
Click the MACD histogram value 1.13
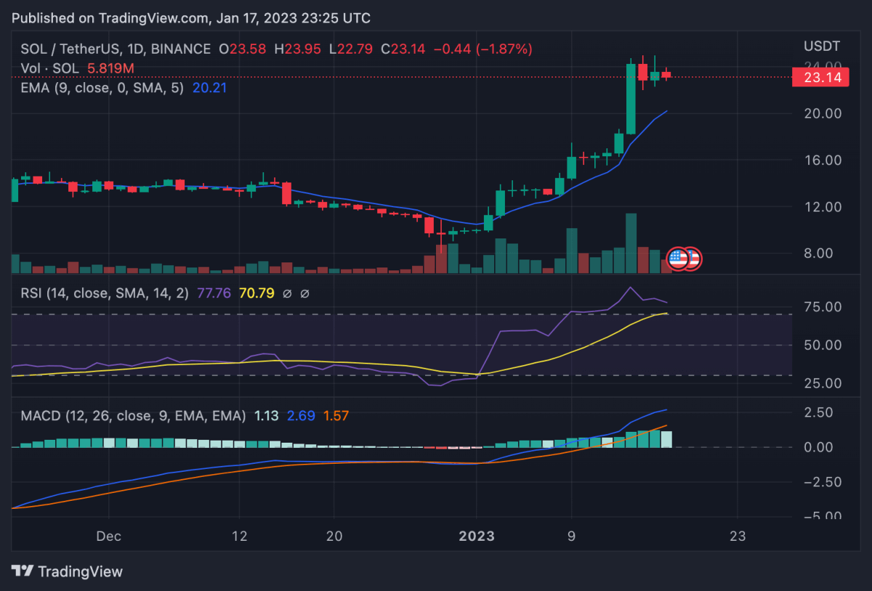click(x=266, y=417)
